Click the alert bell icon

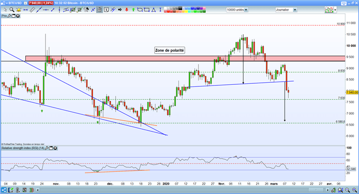[18, 9]
